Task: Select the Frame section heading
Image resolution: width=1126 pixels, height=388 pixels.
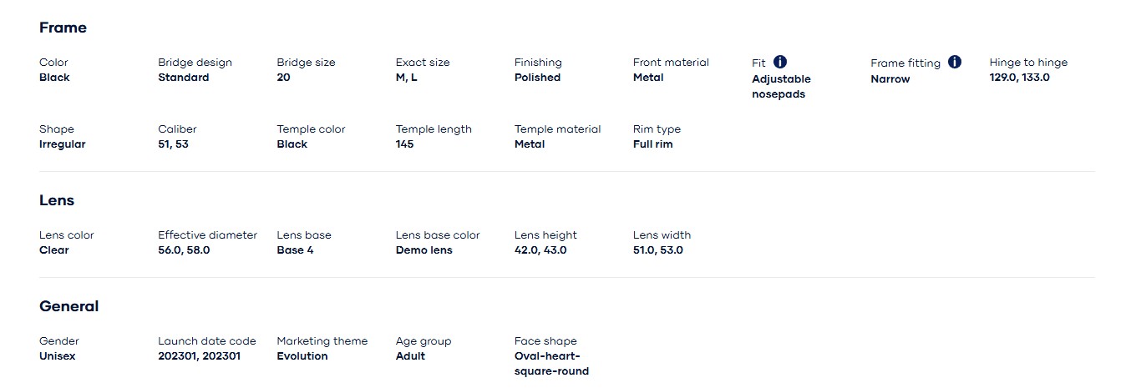Action: pos(63,28)
